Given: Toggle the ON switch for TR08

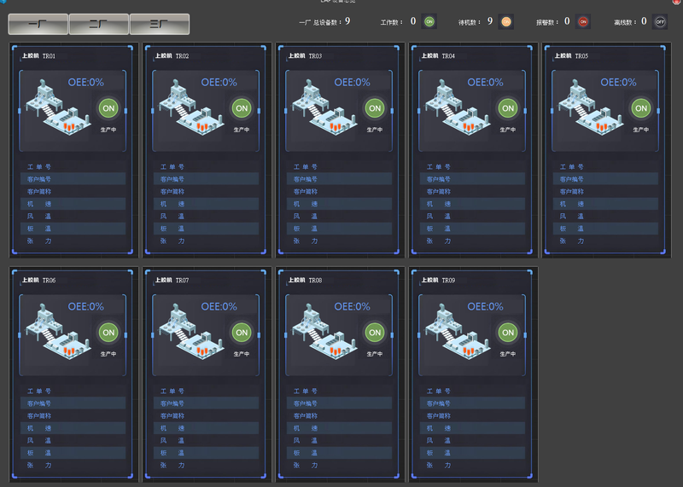Looking at the screenshot, I should point(375,333).
